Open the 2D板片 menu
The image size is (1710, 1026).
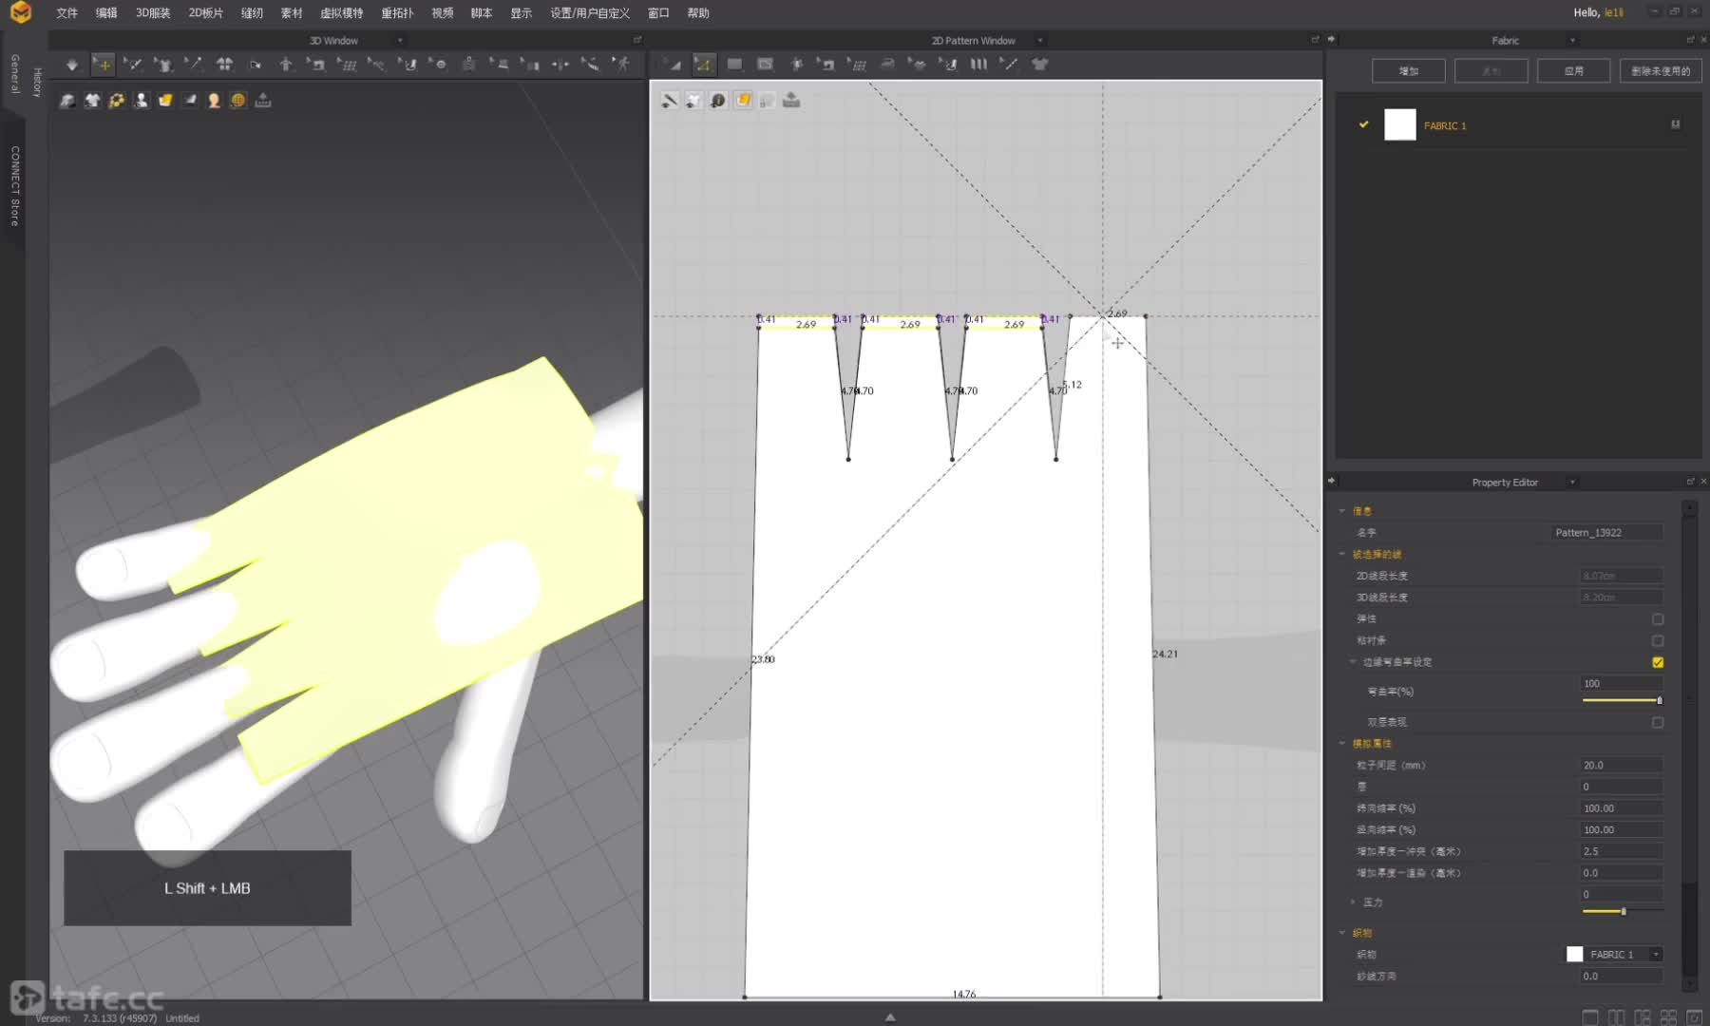coord(205,13)
